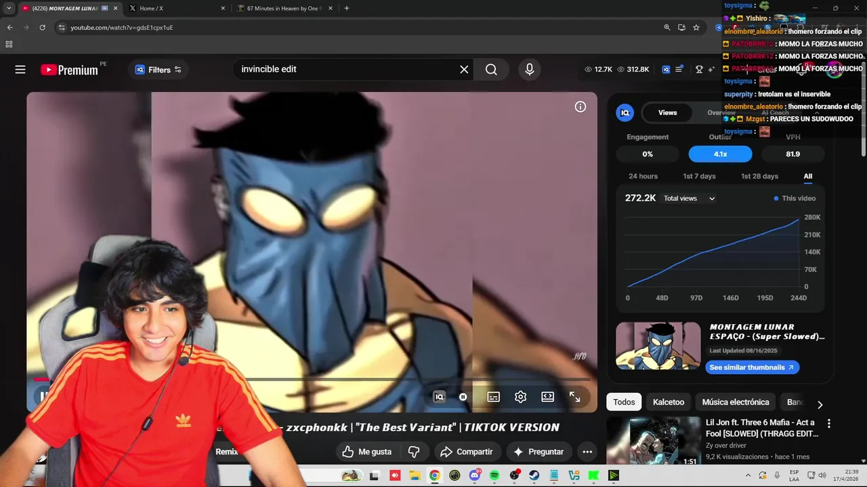Start voice search with microphone icon
The width and height of the screenshot is (867, 487).
point(530,70)
